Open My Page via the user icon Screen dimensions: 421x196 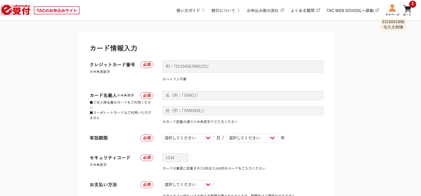tap(392, 10)
